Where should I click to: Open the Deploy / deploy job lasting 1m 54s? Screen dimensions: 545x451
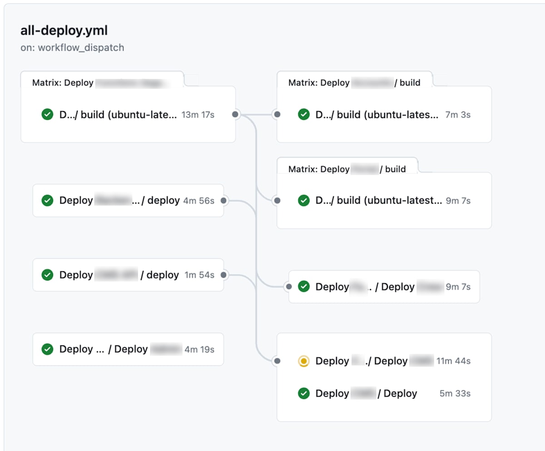tap(128, 275)
